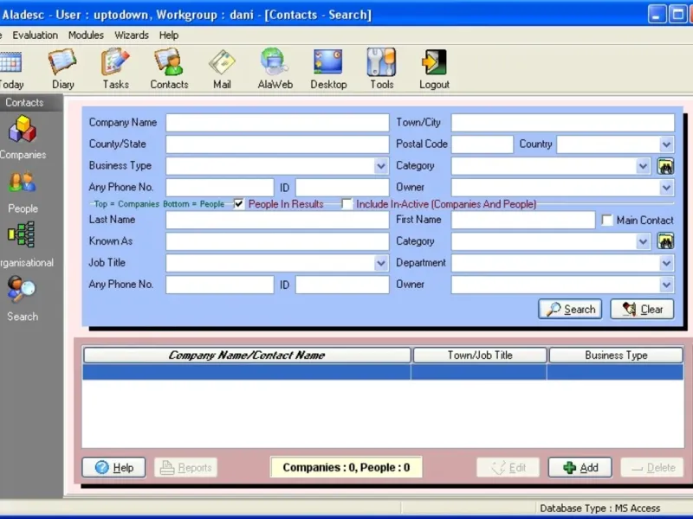Tick the Main Contact checkbox
693x519 pixels.
tap(607, 220)
